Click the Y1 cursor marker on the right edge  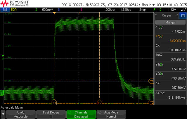tap(151, 81)
